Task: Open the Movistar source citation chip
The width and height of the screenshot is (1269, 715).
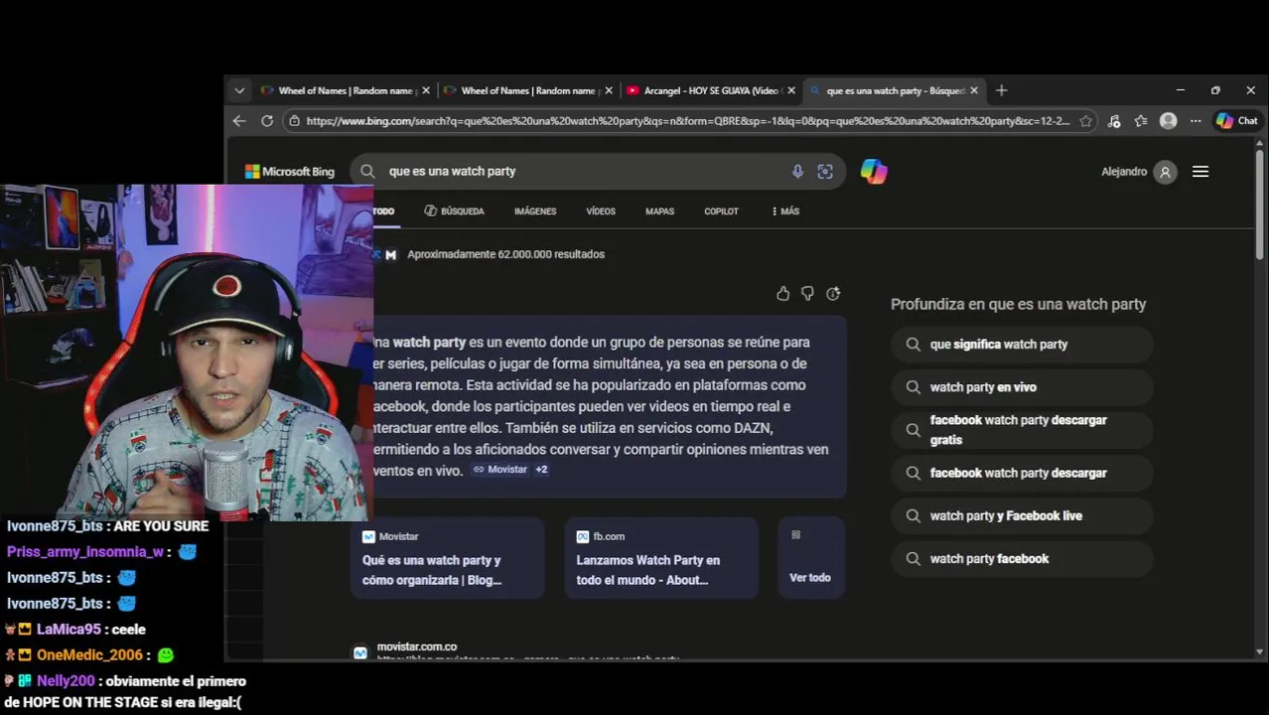Action: [x=499, y=470]
